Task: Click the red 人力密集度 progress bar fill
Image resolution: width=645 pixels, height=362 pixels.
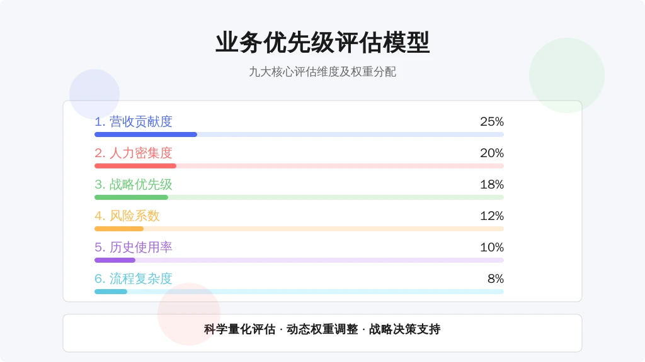Action: 135,166
